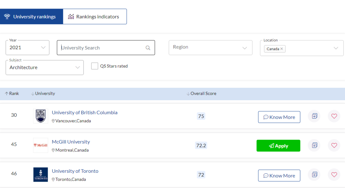
Task: Select the overall score 72.2
Action: pos(201,145)
